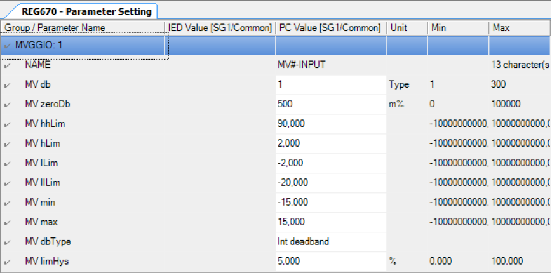Select the MV zeroDb parameter label
Image resolution: width=552 pixels, height=273 pixels.
click(48, 104)
